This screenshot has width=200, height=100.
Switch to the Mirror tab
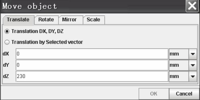pyautogui.click(x=71, y=20)
